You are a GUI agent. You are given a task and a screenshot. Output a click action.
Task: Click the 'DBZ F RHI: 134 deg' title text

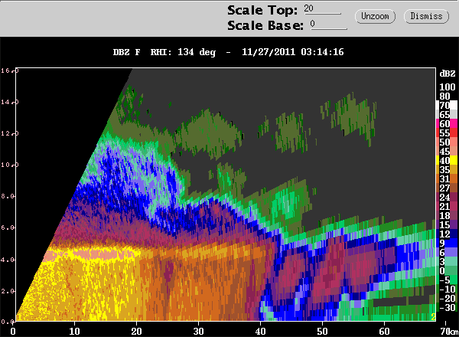(164, 52)
